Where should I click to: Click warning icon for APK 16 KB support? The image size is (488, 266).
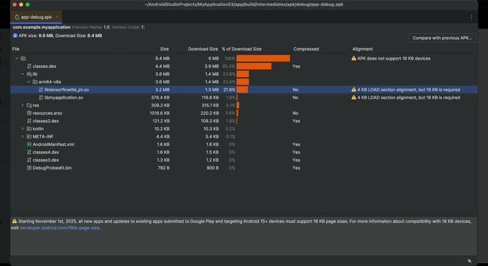(x=354, y=58)
